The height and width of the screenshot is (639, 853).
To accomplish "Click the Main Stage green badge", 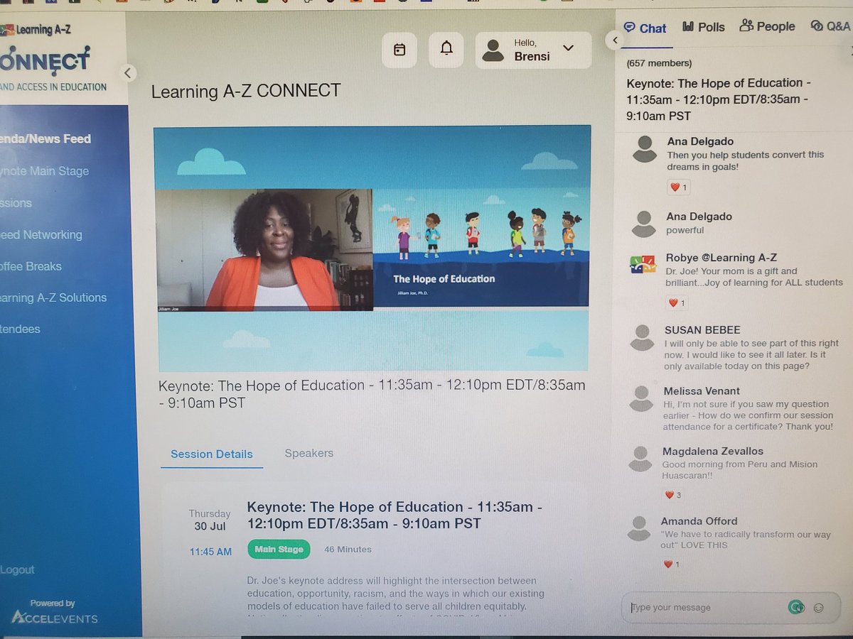I will (279, 549).
